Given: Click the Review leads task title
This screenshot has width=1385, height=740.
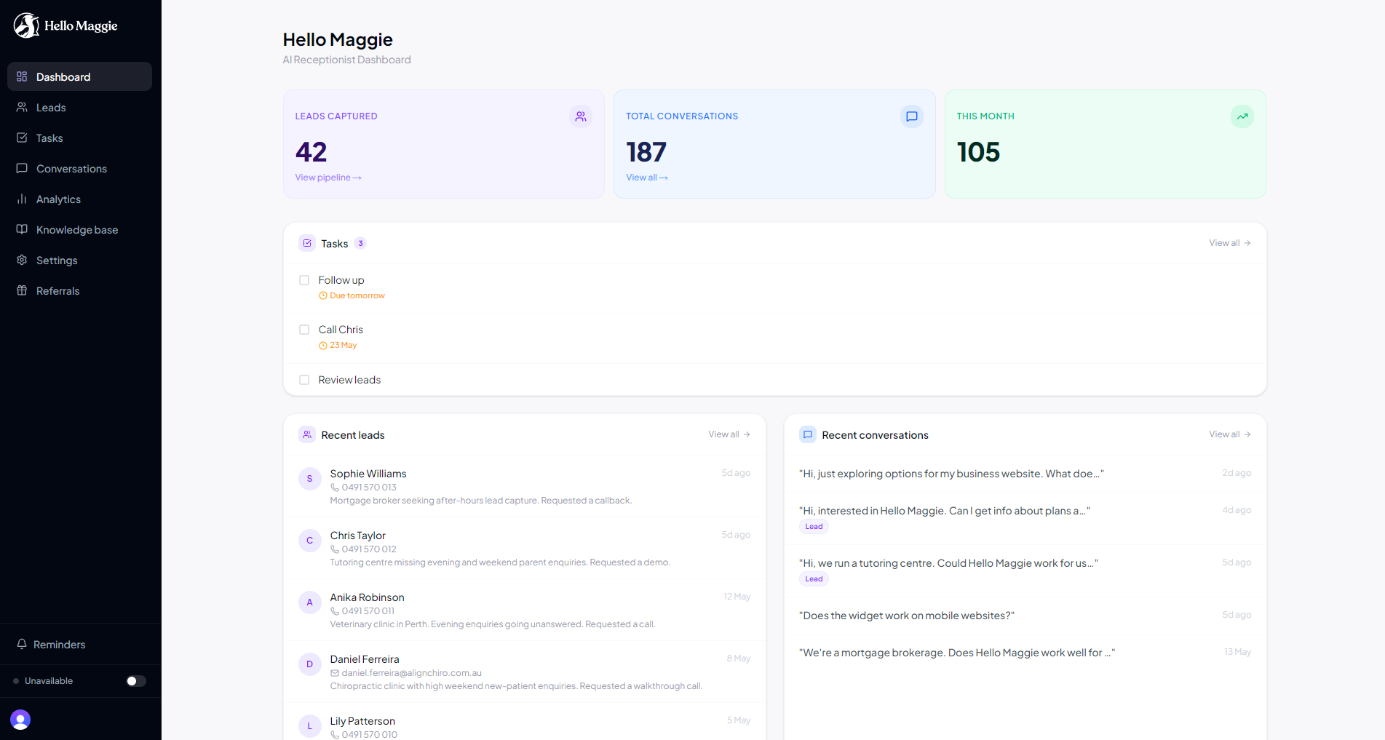Looking at the screenshot, I should 349,380.
